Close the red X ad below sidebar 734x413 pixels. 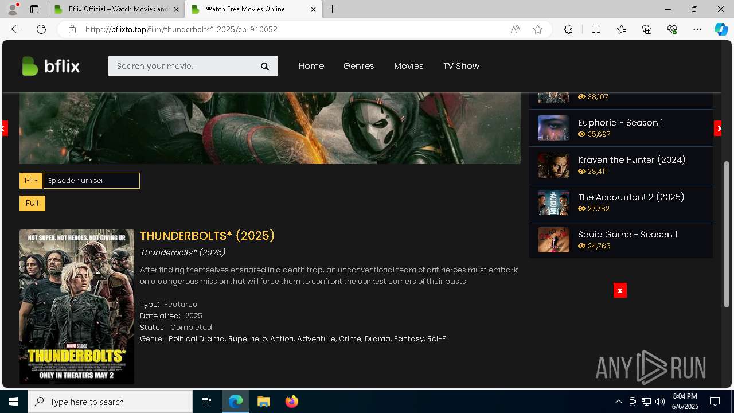620,290
